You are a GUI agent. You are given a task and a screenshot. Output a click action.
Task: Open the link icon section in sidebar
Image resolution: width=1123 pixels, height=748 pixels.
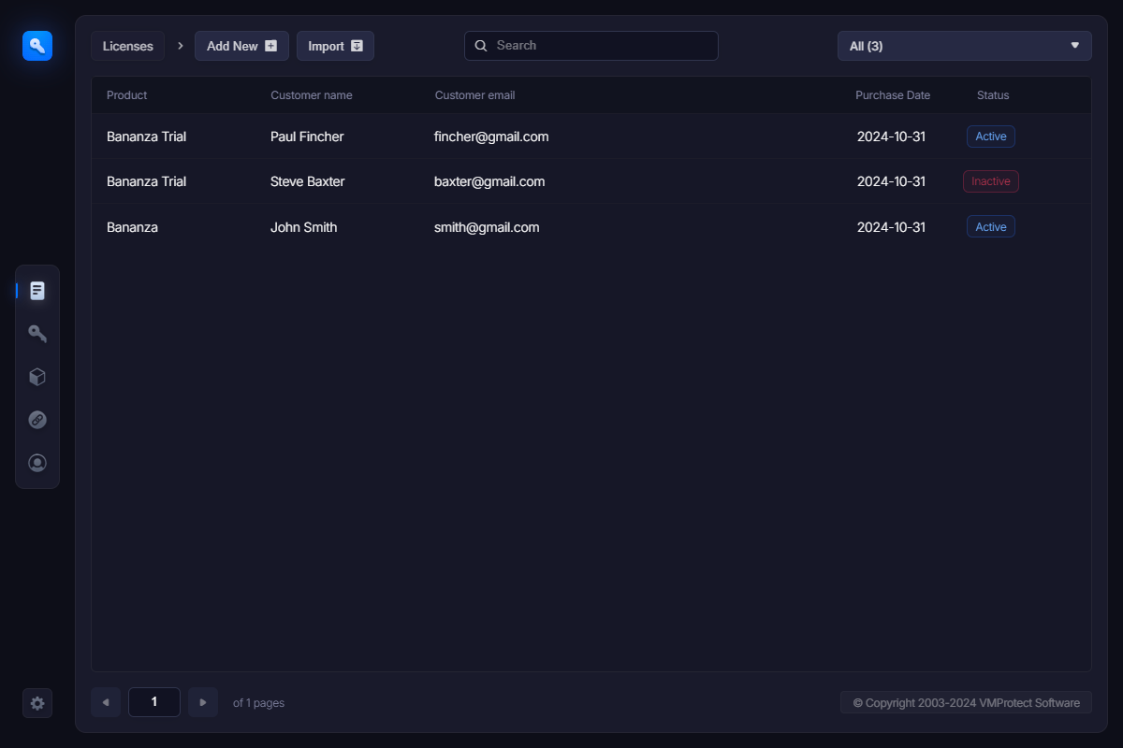click(x=37, y=420)
